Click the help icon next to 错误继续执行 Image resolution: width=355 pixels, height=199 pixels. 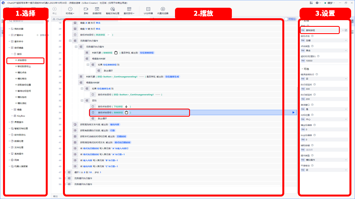click(317, 74)
